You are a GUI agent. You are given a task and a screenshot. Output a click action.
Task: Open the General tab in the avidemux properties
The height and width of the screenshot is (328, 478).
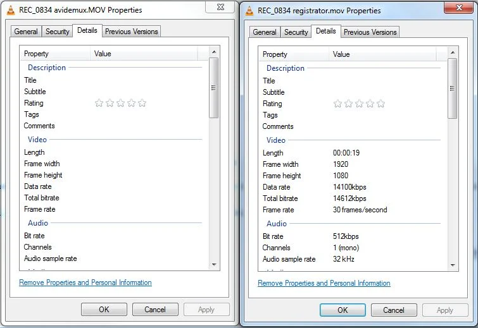pyautogui.click(x=26, y=32)
